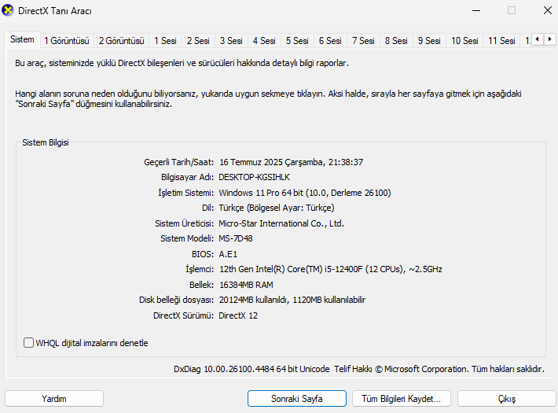Viewport: 558px width, 413px height.
Task: Select the Sistem tab
Action: click(22, 39)
